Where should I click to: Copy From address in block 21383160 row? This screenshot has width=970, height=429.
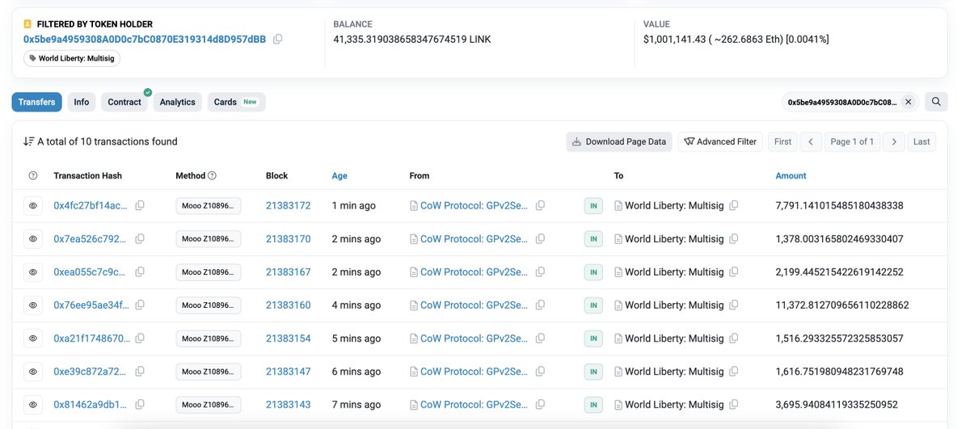(540, 305)
